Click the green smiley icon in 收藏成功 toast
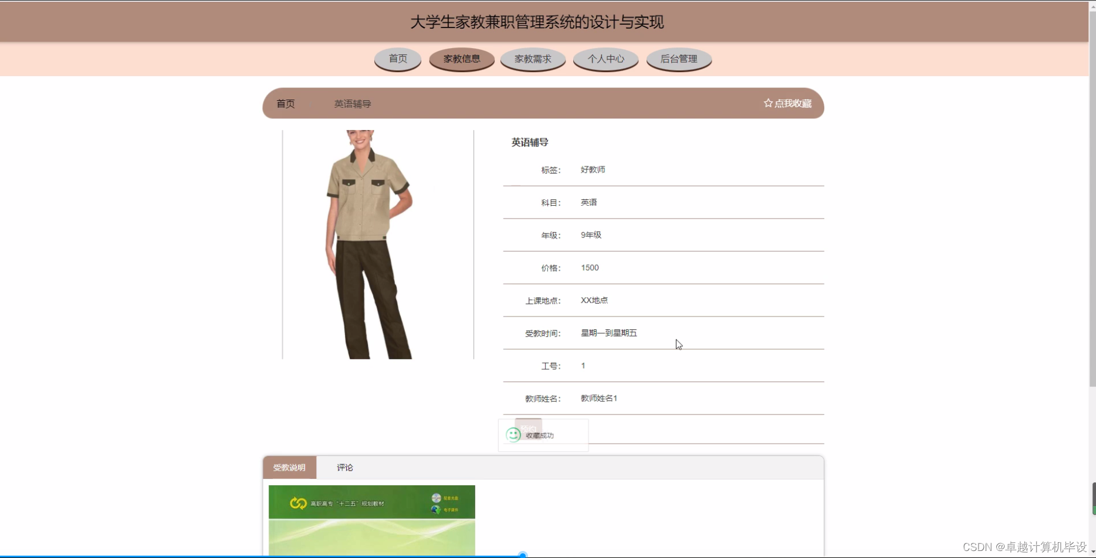The image size is (1096, 558). click(513, 434)
